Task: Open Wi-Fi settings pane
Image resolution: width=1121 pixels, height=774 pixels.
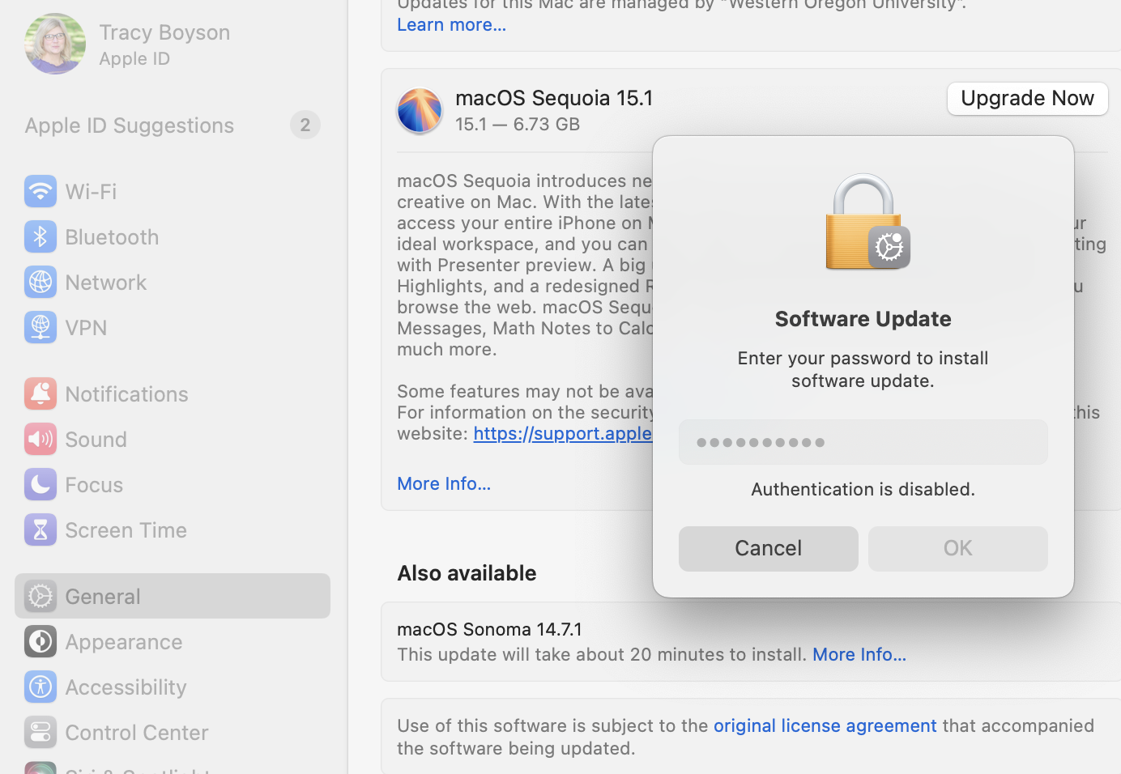Action: [x=173, y=191]
